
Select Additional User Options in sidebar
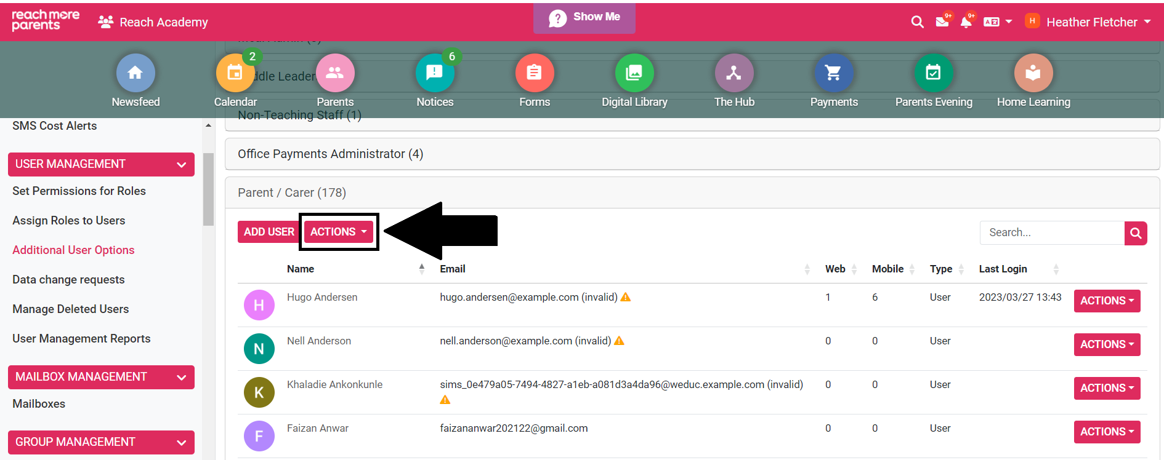(73, 250)
